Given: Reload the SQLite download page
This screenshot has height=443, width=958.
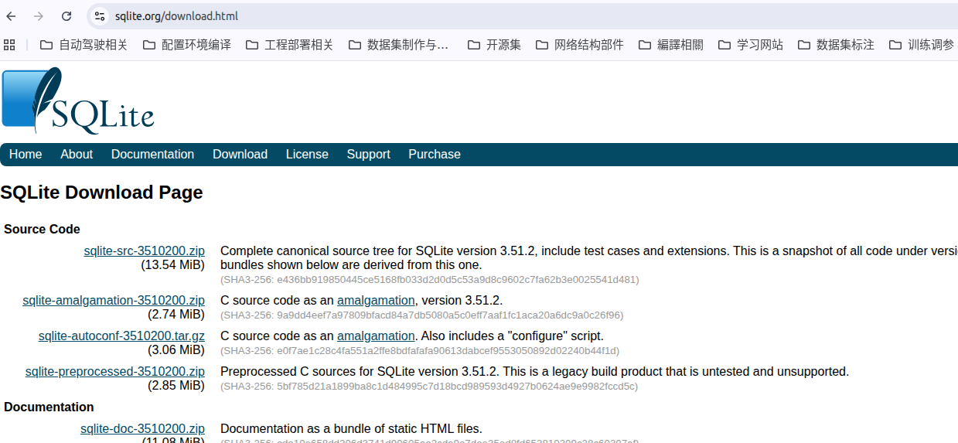Looking at the screenshot, I should (66, 16).
